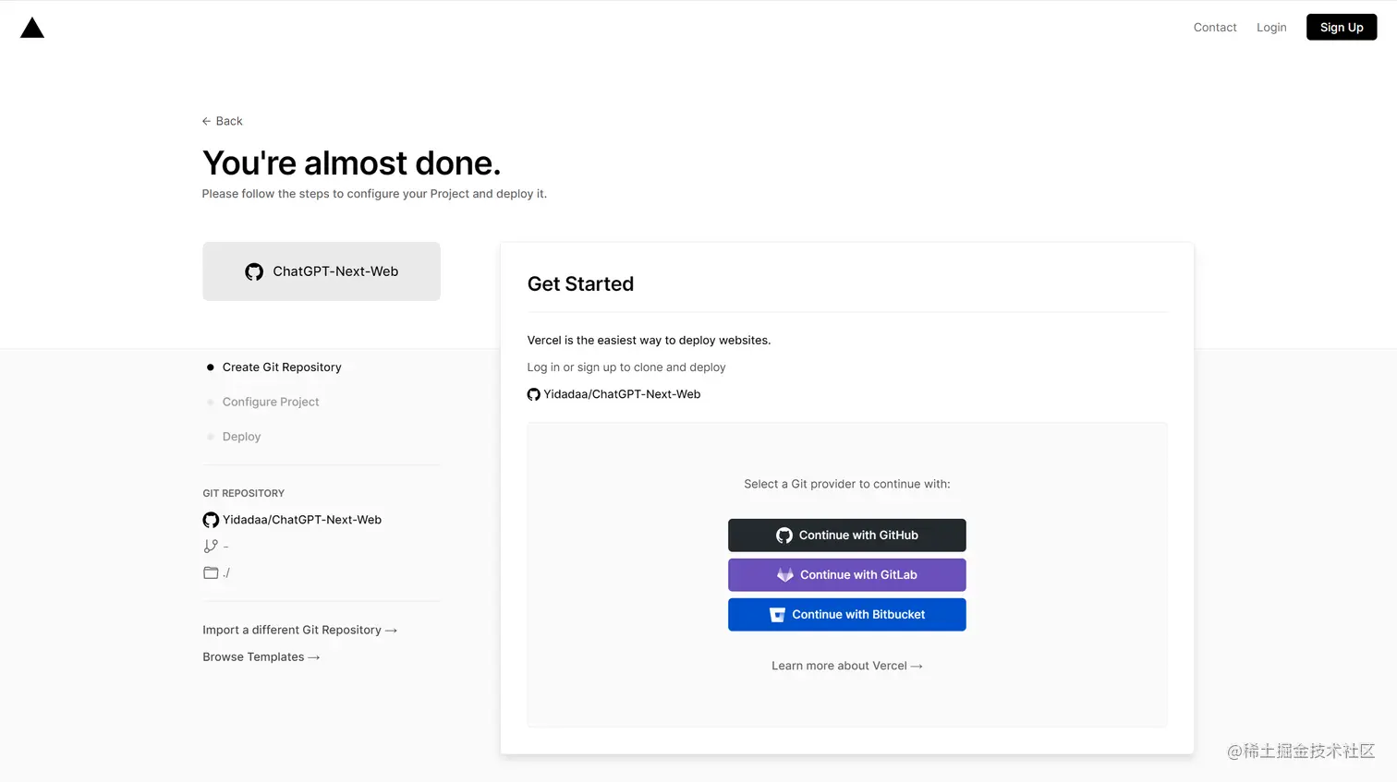The image size is (1397, 782).
Task: Continue with GitLab
Action: pyautogui.click(x=846, y=574)
